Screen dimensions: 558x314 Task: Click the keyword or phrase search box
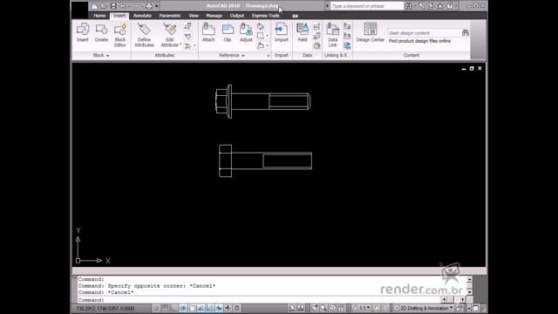367,6
